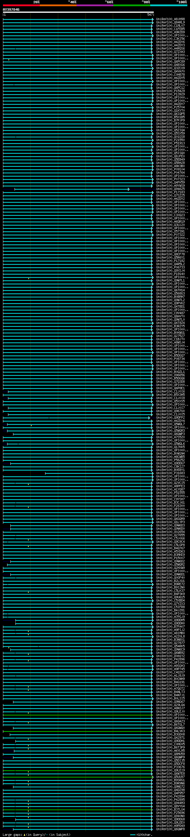
Task: Select hit label UniRef100_P26300
Action: point(170,506)
